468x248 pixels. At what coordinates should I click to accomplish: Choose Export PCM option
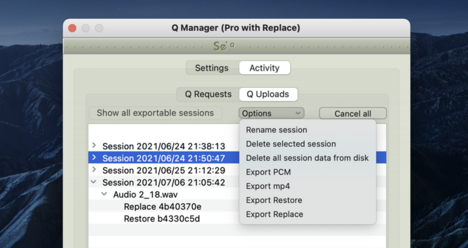268,172
